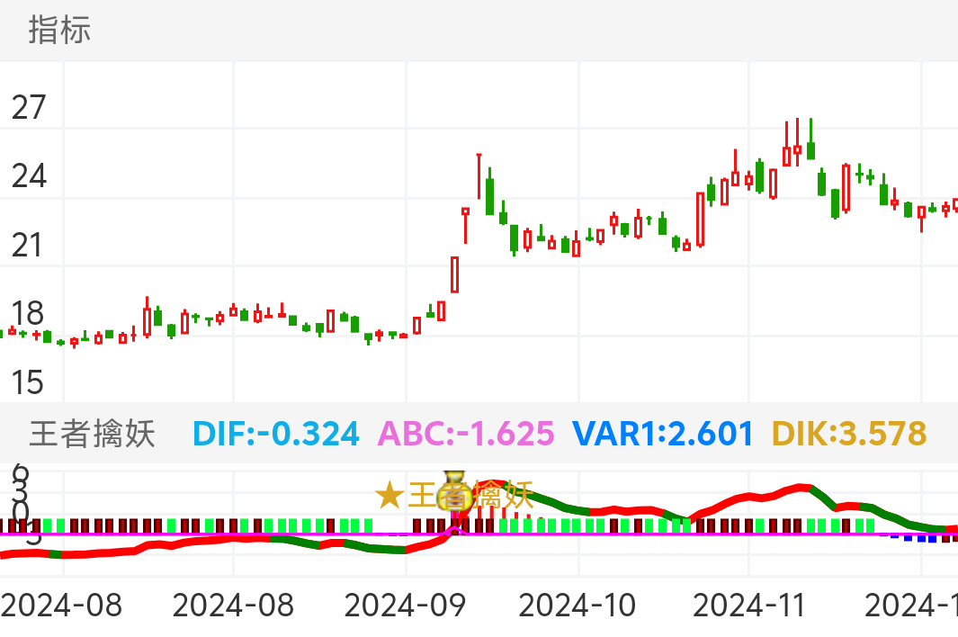Click the money bag signal icon
The height and width of the screenshot is (637, 958).
tap(454, 490)
